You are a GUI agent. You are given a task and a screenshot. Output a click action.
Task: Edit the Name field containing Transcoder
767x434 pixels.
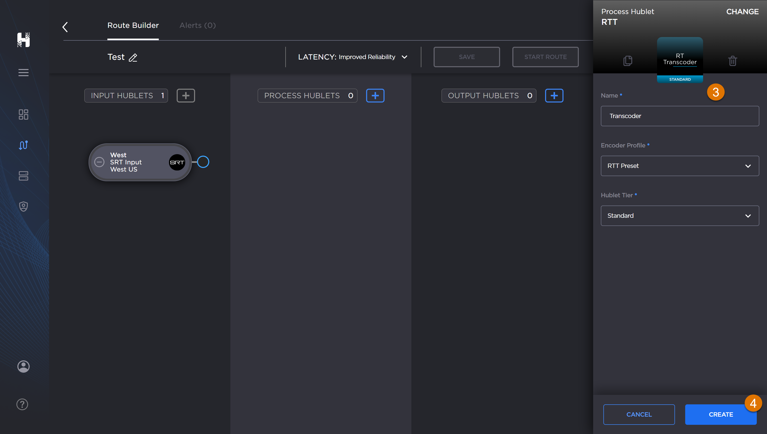click(x=680, y=116)
